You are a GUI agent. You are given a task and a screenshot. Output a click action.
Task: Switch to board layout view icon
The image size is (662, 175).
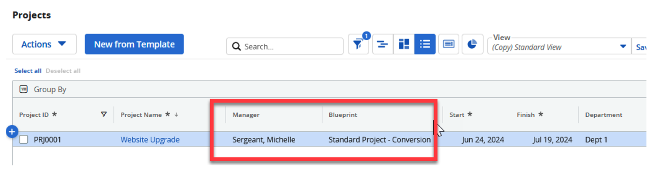pos(404,44)
